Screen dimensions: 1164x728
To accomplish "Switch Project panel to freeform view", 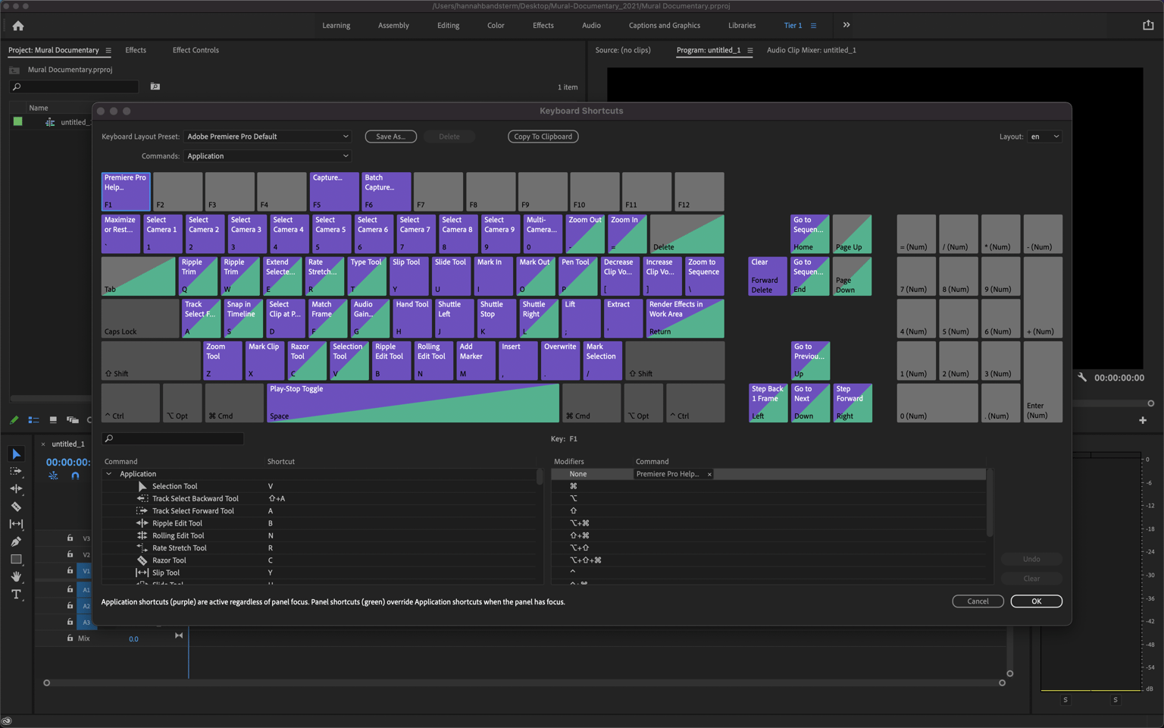I will coord(73,419).
